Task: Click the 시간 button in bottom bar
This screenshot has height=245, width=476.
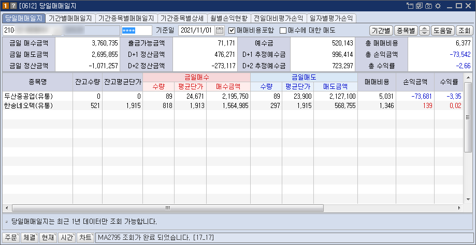Action: click(66, 238)
